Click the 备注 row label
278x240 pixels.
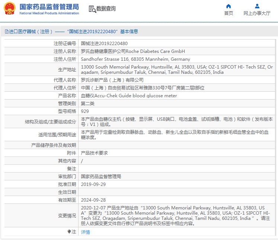[71, 169]
